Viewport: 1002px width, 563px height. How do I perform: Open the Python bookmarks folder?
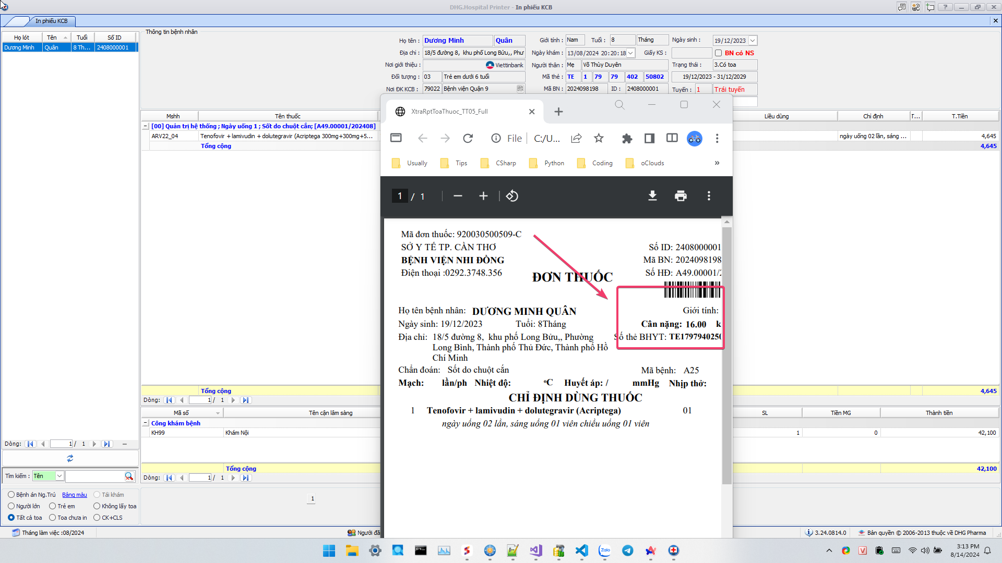(546, 163)
